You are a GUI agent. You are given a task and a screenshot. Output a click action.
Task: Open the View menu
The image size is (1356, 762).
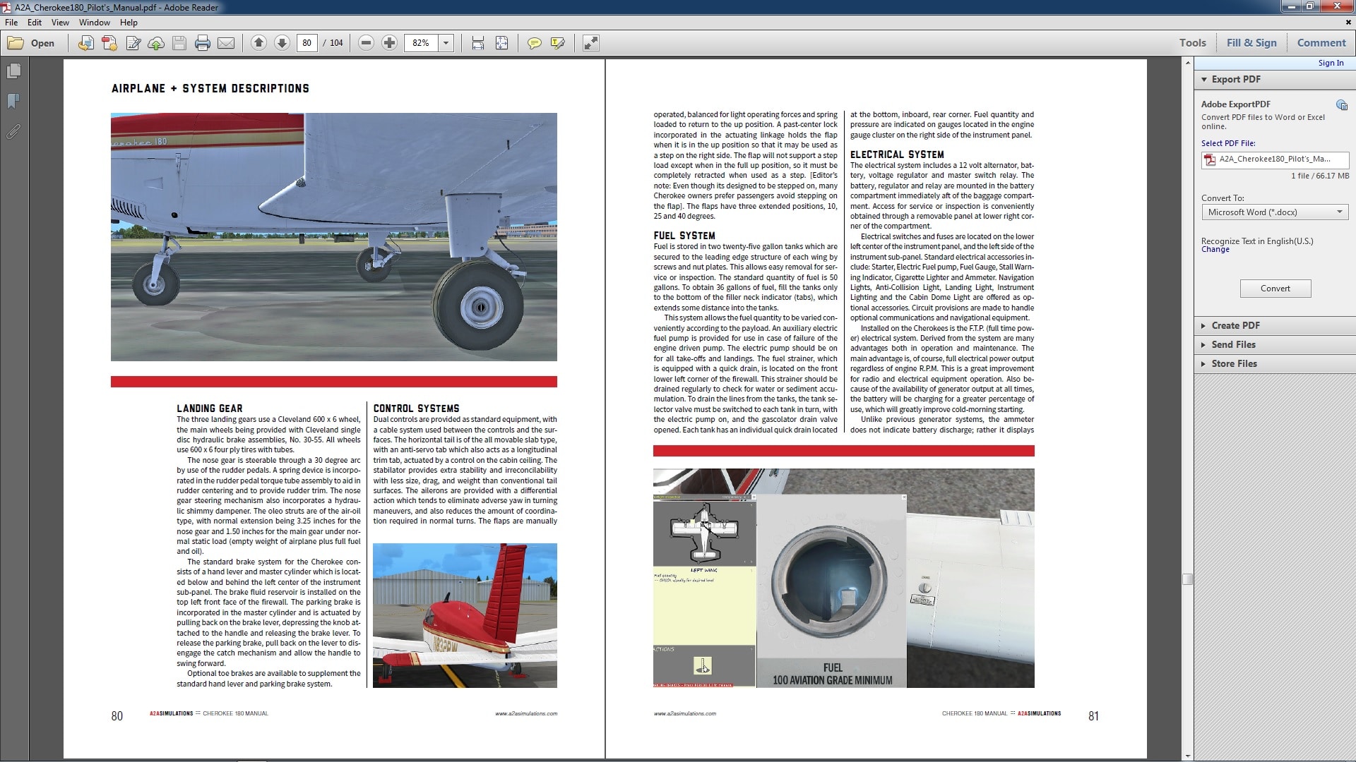60,23
